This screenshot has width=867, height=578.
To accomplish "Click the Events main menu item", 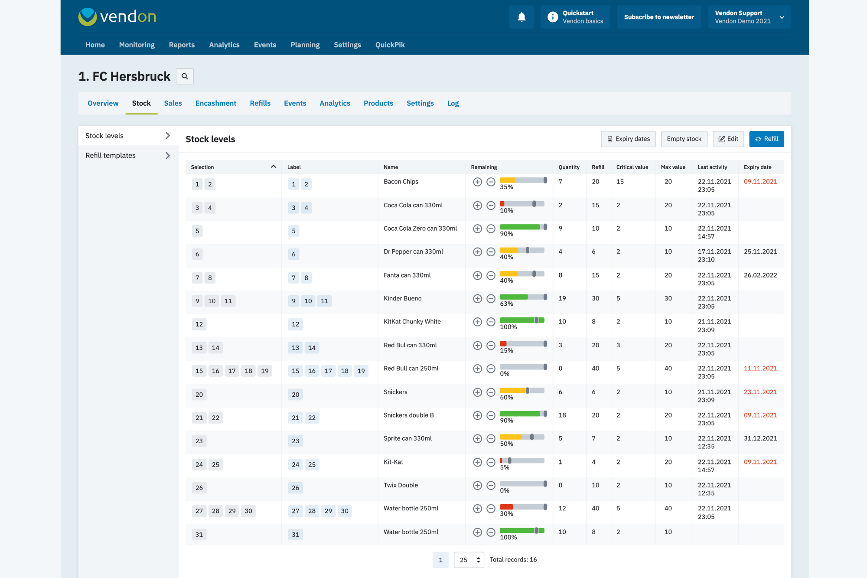I will point(265,45).
